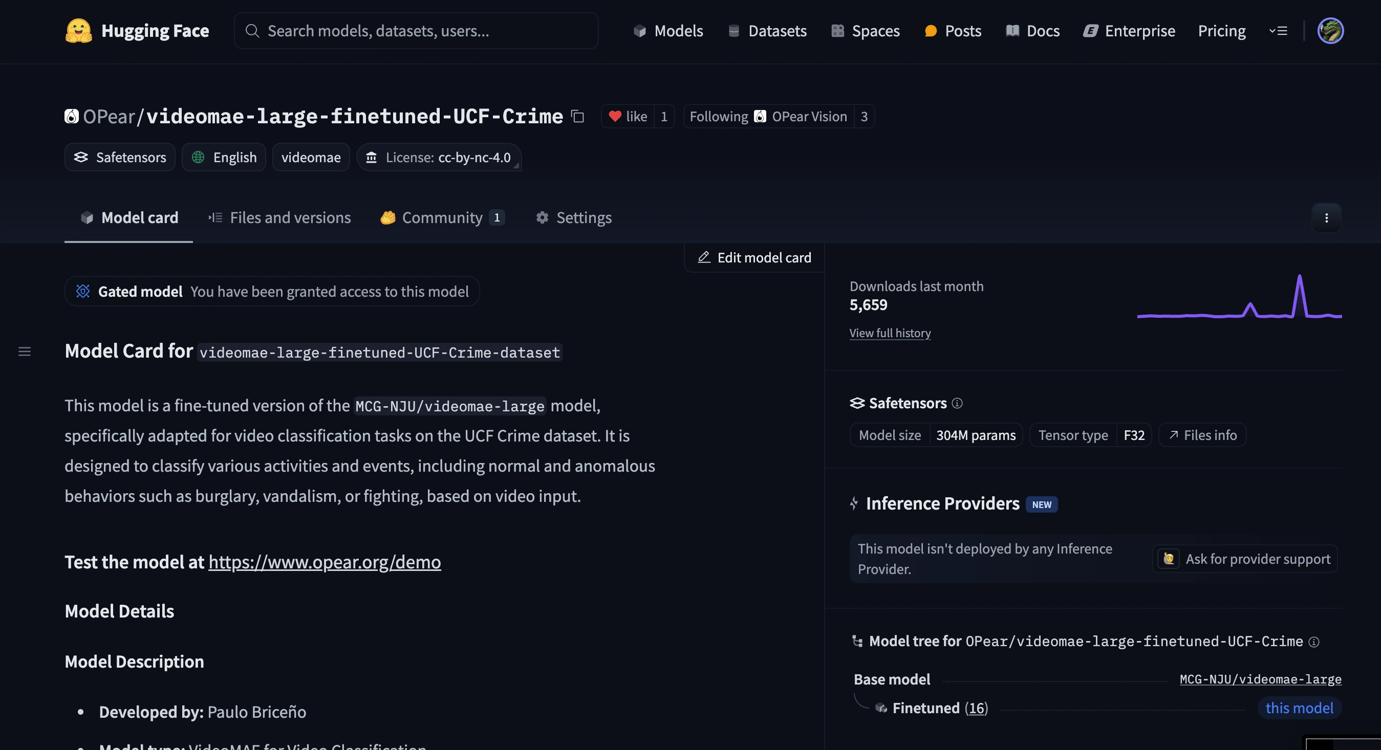Click the downloads sparkline chart
This screenshot has width=1381, height=750.
coord(1239,297)
